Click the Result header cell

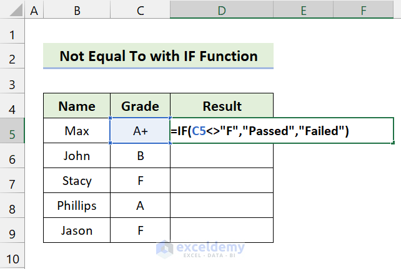pos(221,106)
